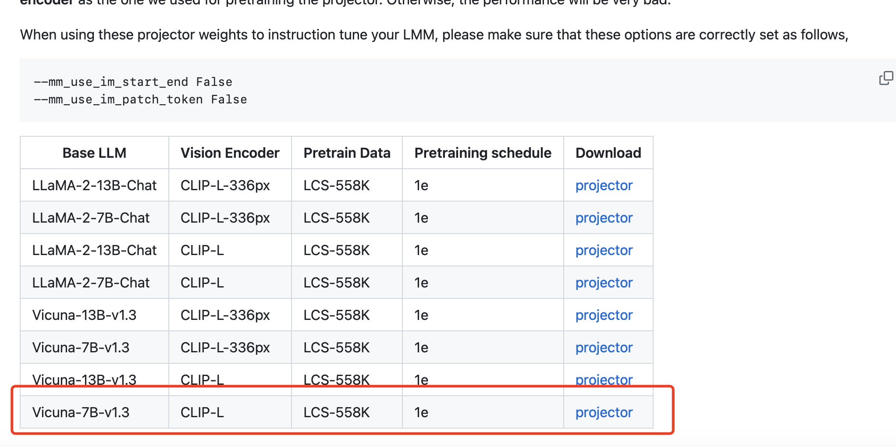
Task: Click the Download column header
Action: coord(608,153)
